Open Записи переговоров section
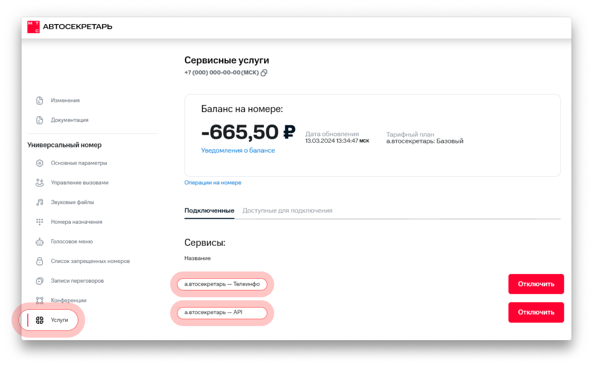Viewport: 593px width, 366px height. point(77,281)
